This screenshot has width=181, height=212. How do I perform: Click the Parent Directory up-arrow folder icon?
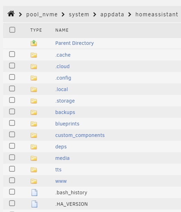(x=34, y=43)
